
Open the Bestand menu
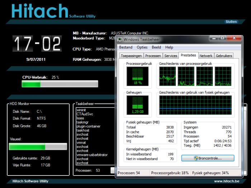tap(126, 47)
